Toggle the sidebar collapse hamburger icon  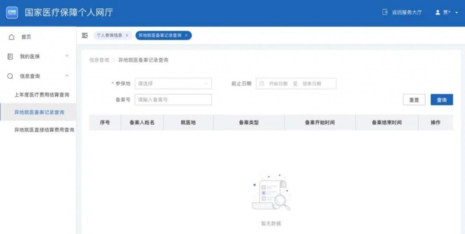tap(85, 35)
